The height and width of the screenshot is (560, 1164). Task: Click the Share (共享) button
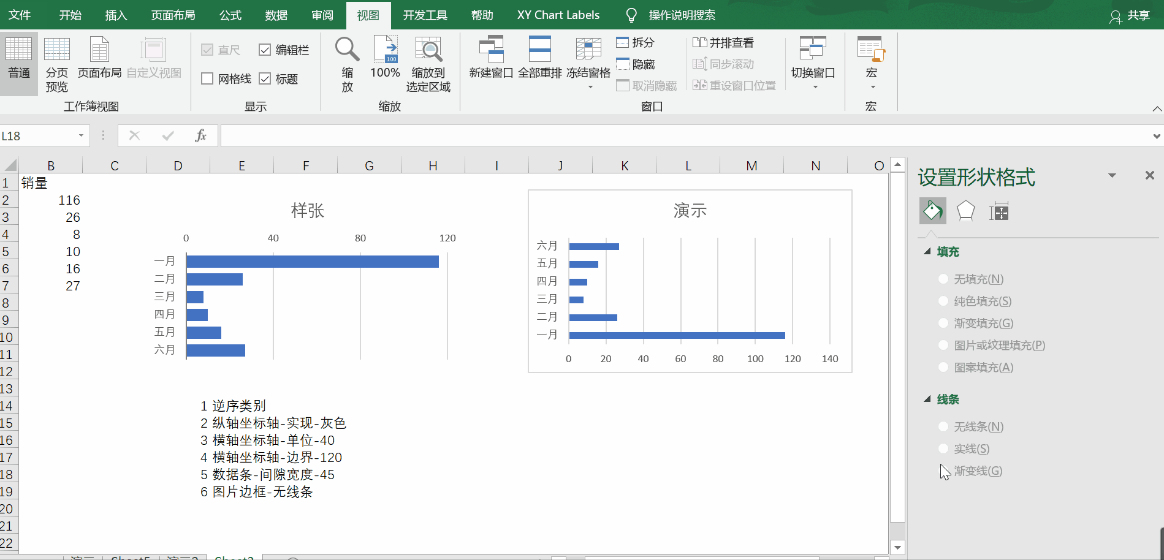click(1130, 15)
